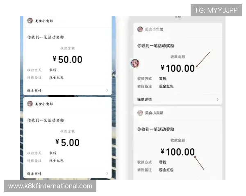Click the ¥50.00 amount
246x196 pixels.
click(x=67, y=59)
